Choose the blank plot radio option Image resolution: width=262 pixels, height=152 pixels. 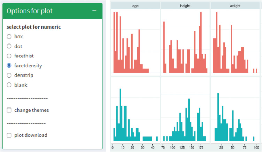(9, 85)
